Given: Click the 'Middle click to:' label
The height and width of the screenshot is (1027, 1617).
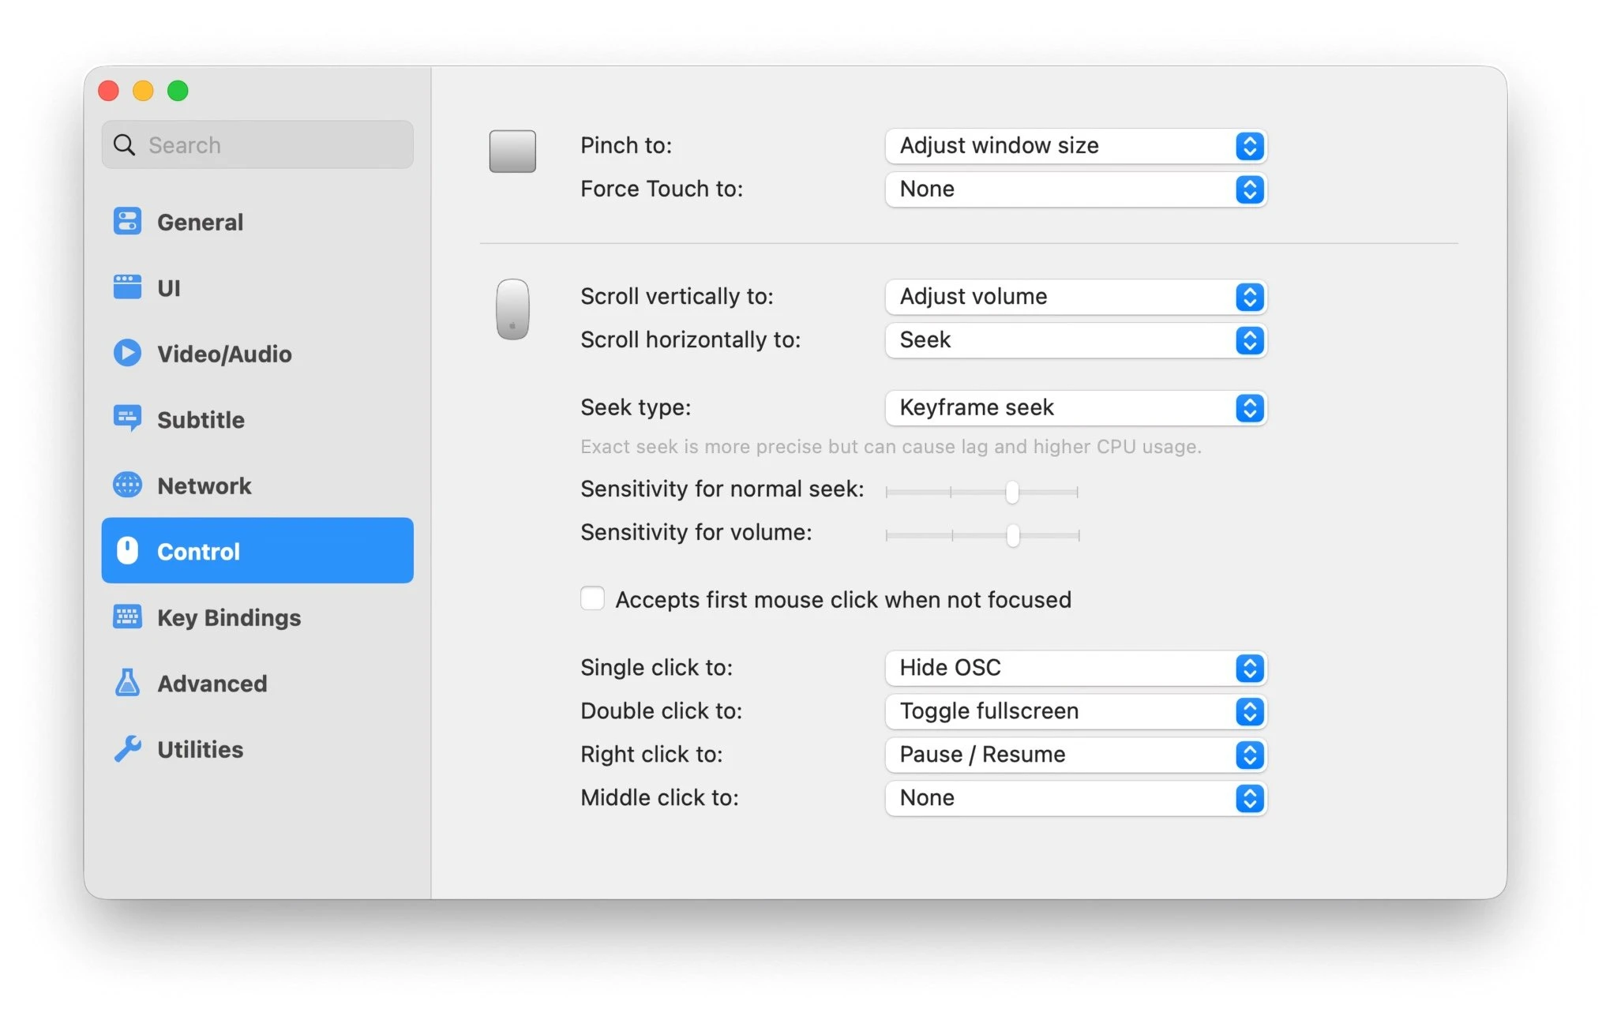Looking at the screenshot, I should (x=659, y=797).
